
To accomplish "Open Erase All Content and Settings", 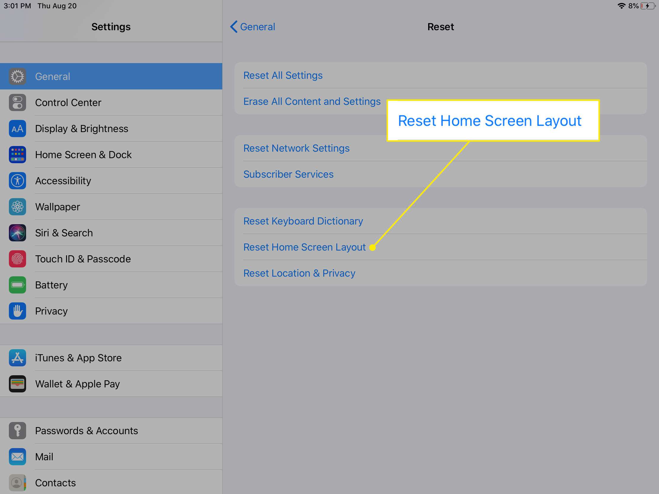I will [x=312, y=101].
